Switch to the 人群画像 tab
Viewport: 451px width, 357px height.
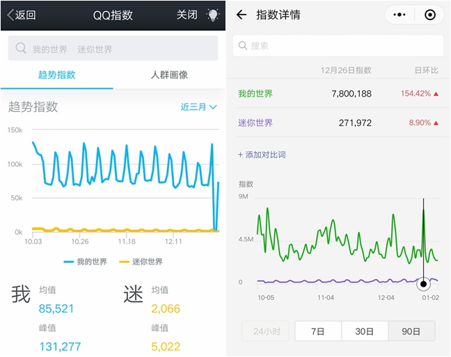(x=169, y=75)
